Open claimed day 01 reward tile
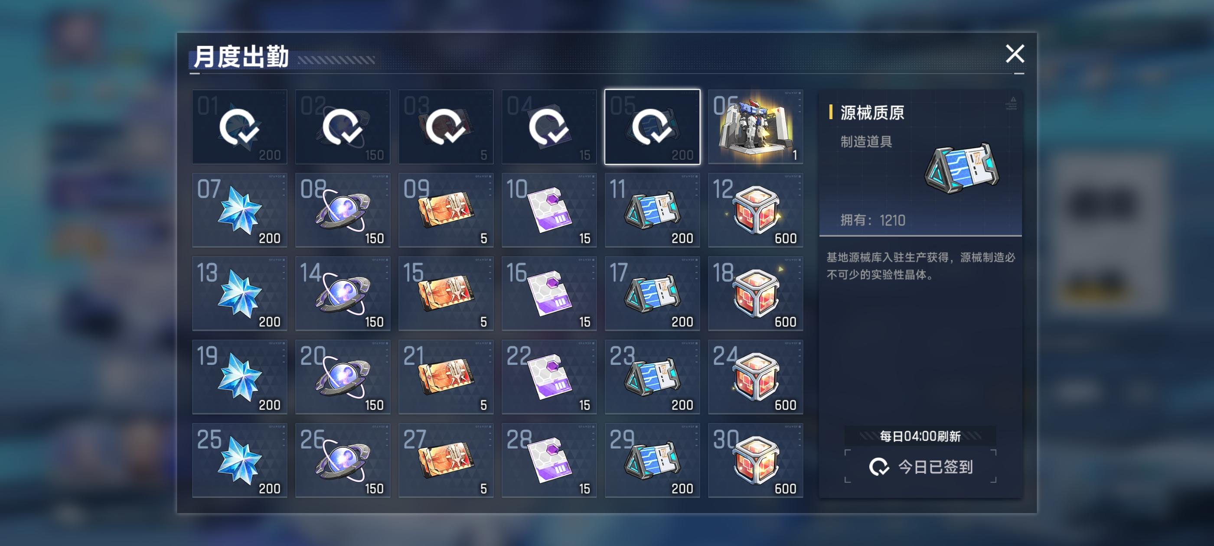 pyautogui.click(x=239, y=127)
